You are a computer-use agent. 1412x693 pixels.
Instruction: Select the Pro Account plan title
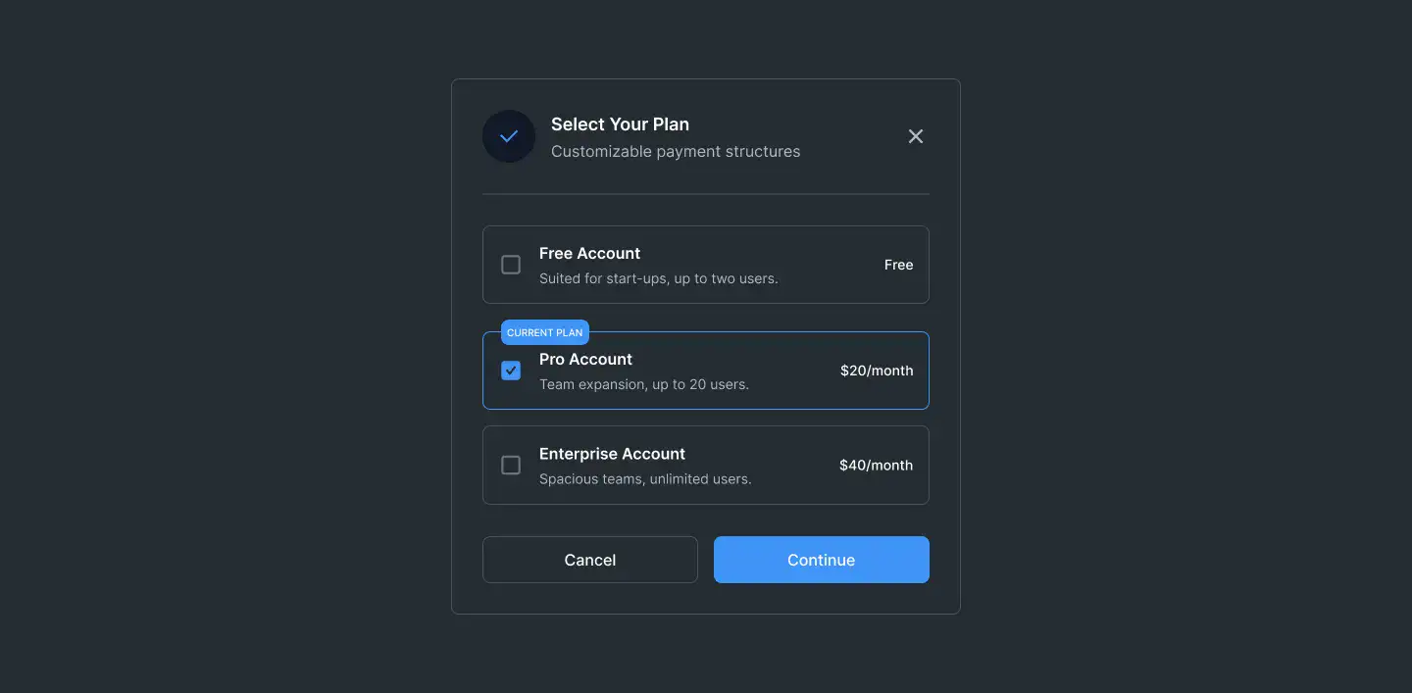[x=586, y=359]
